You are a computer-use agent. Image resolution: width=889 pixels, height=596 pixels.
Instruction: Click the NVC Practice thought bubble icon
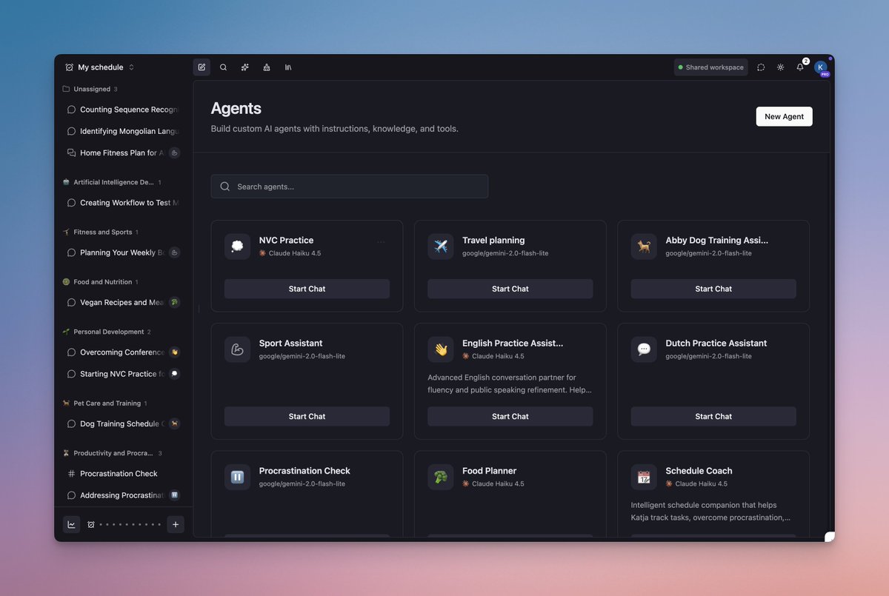click(x=237, y=247)
